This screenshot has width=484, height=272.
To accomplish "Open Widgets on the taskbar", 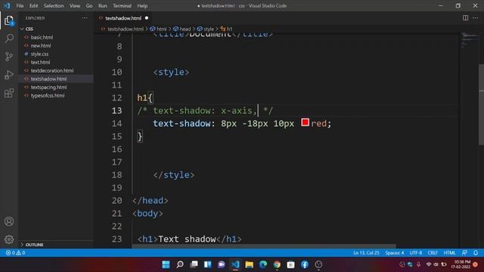I will pos(208,264).
